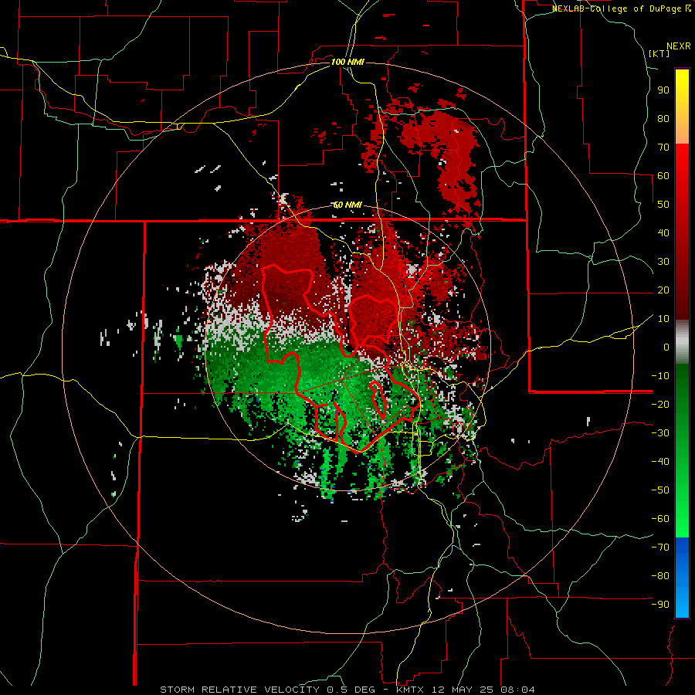The width and height of the screenshot is (695, 695).
Task: Select the -80 knot scale label
Action: [660, 576]
